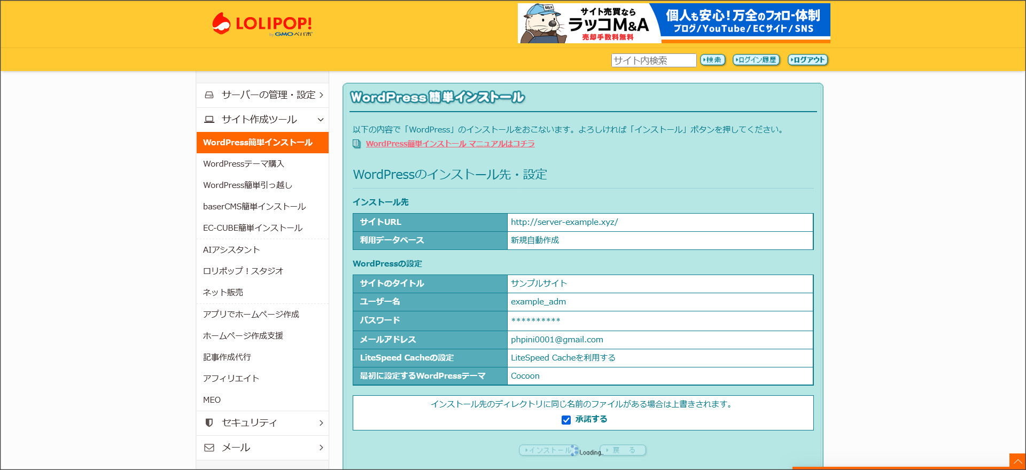Open アフィリエイト

tap(231, 379)
